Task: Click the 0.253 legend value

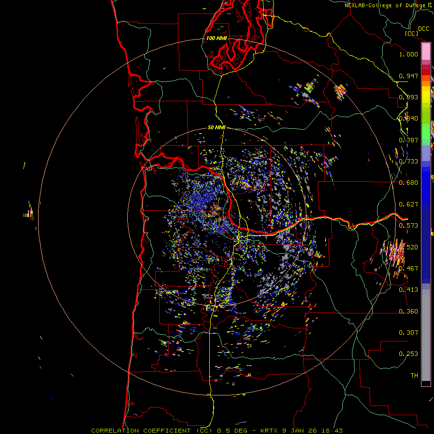Action: (408, 354)
